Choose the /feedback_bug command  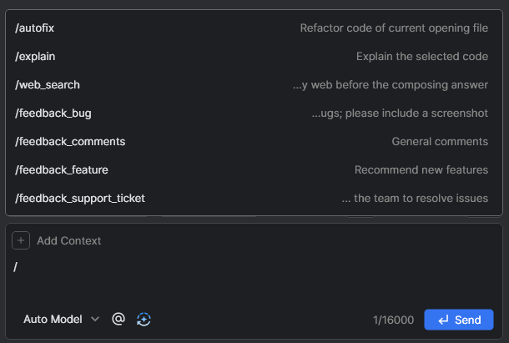coord(254,113)
